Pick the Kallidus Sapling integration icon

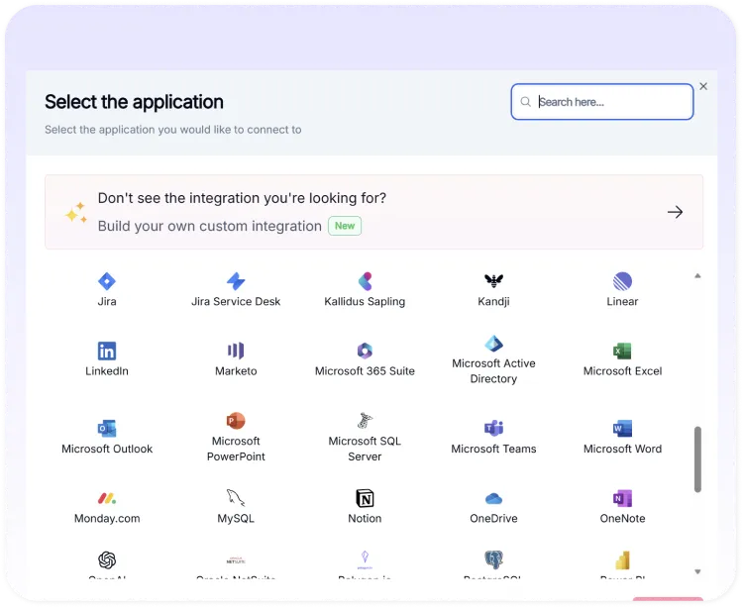coord(365,281)
